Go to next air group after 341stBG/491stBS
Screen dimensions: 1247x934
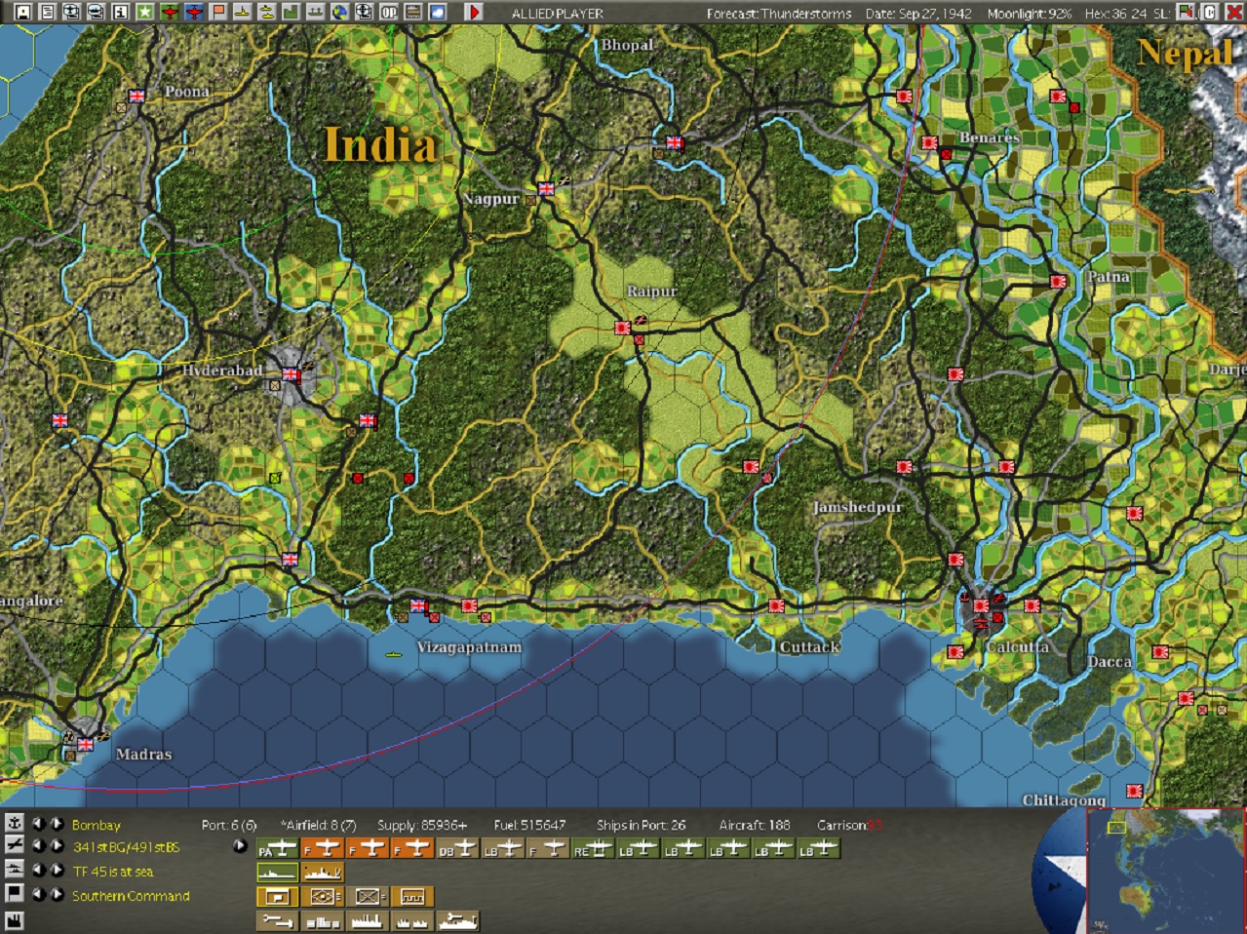click(x=57, y=846)
